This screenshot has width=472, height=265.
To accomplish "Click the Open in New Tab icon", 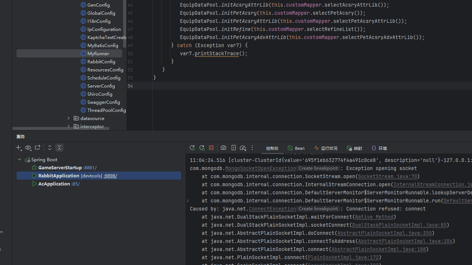I will pos(38,148).
